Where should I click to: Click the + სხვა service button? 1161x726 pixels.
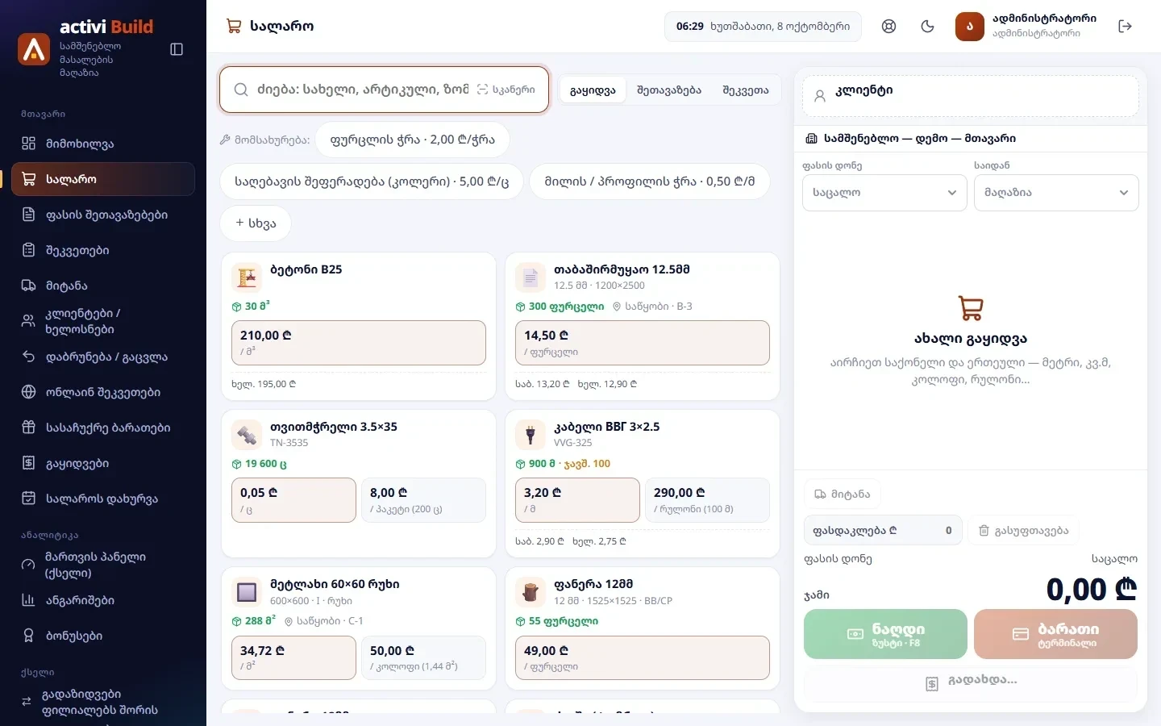click(256, 223)
